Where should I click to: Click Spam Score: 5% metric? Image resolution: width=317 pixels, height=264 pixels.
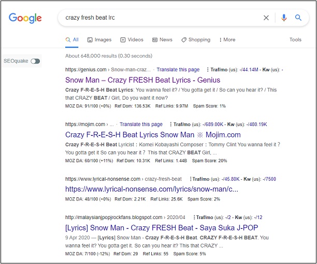[190, 254]
